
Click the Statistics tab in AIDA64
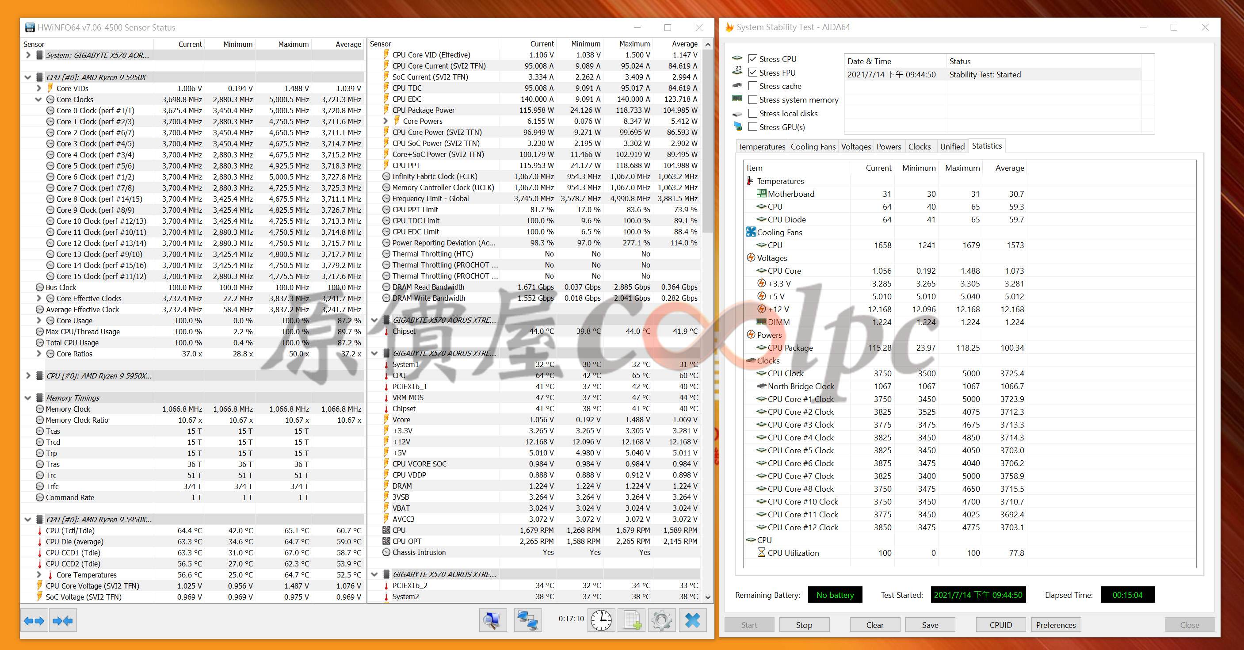(x=987, y=146)
